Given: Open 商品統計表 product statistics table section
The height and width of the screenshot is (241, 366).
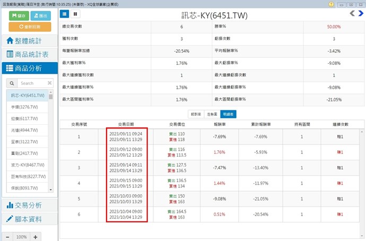Looking at the screenshot, I should [29, 54].
